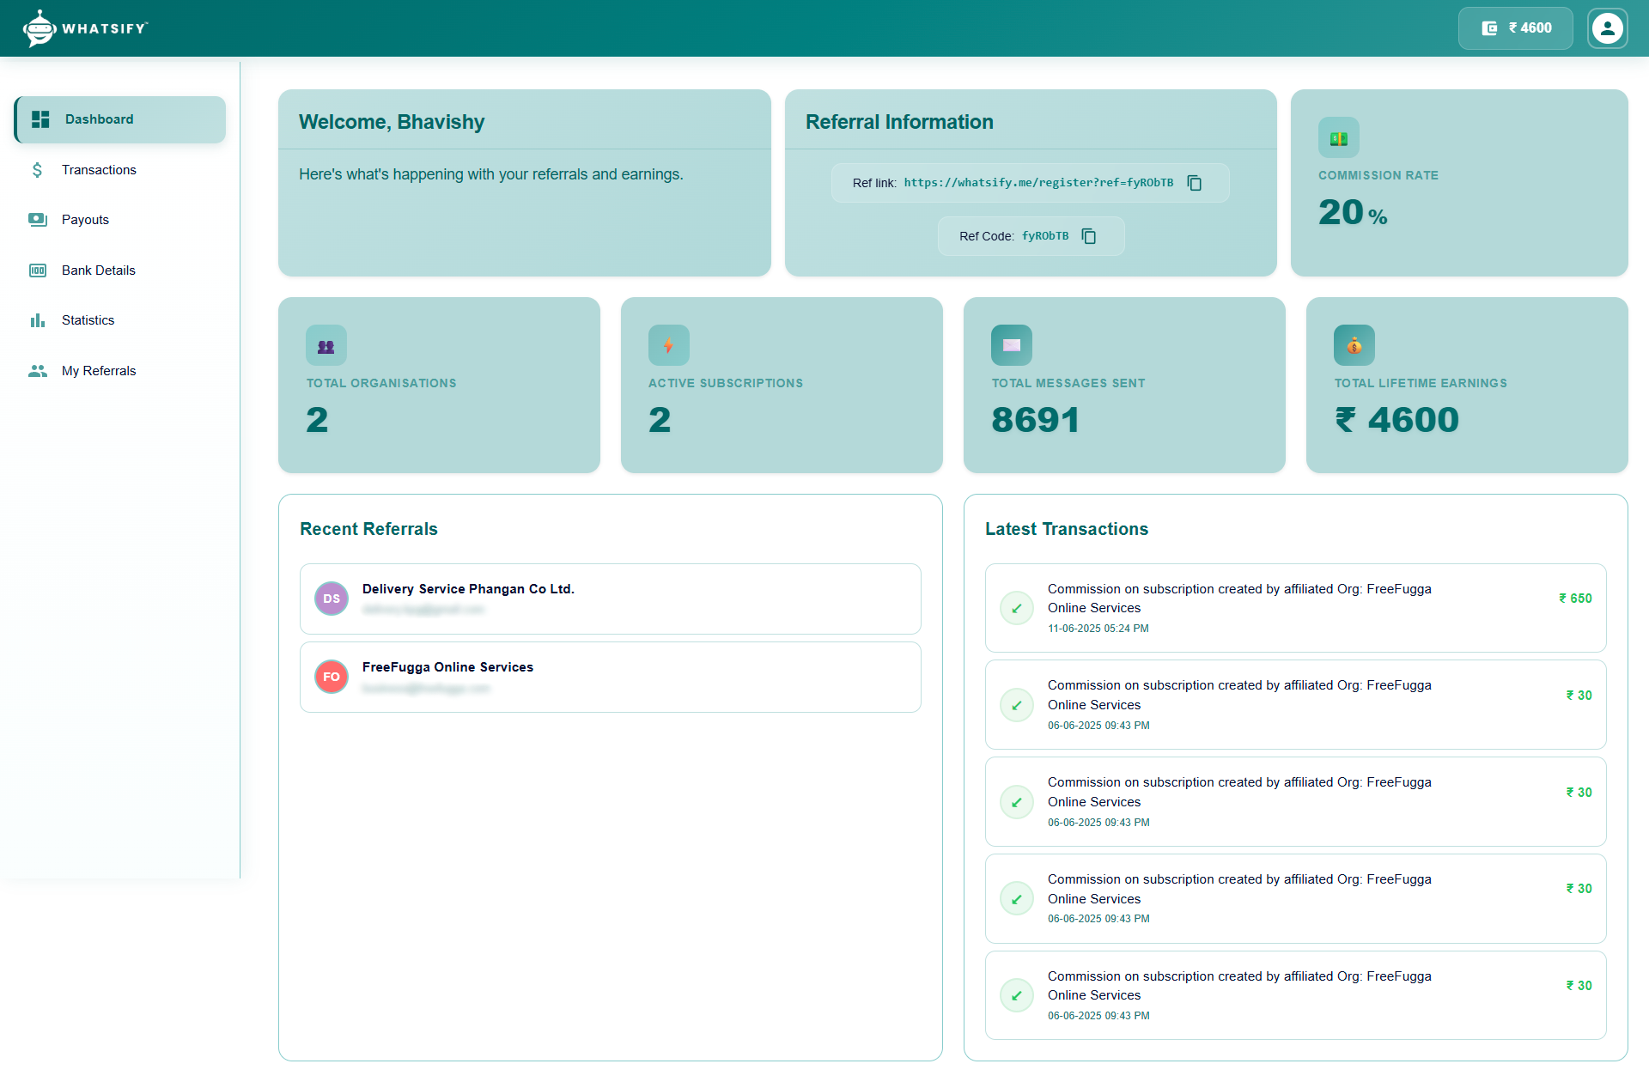Click the checkmark on the ₹650 transaction
1649x1082 pixels.
(x=1017, y=608)
